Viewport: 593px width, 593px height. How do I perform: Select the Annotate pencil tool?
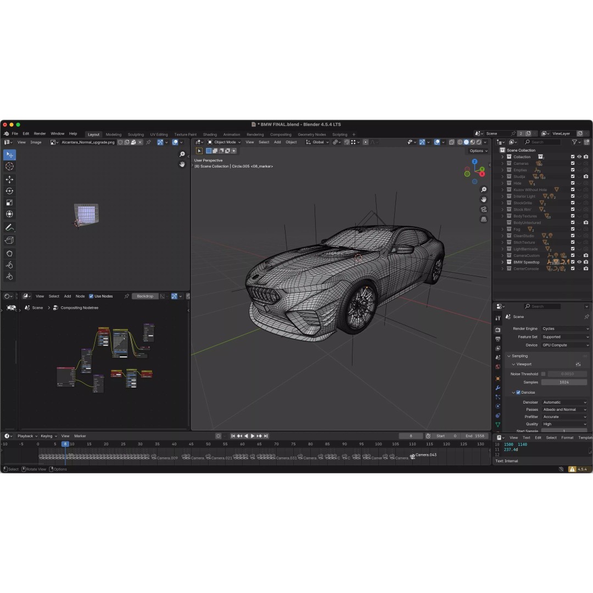(9, 227)
